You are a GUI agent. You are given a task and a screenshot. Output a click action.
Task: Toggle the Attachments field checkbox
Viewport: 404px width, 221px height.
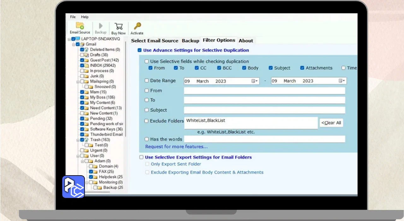[x=302, y=68]
